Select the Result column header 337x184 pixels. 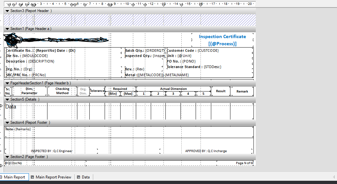click(x=221, y=91)
